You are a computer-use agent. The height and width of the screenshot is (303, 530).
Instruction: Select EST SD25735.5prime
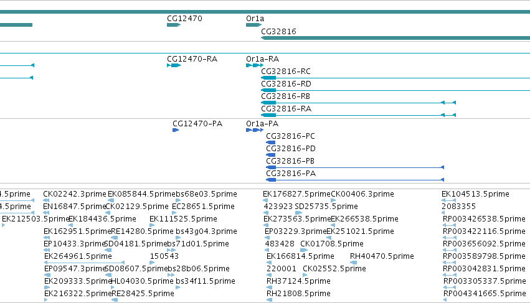point(326,207)
